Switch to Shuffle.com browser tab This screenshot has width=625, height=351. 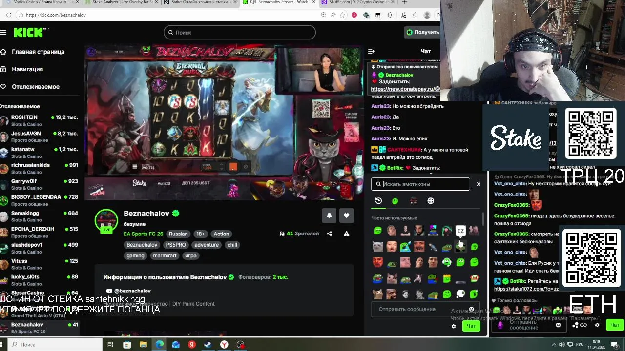click(357, 2)
